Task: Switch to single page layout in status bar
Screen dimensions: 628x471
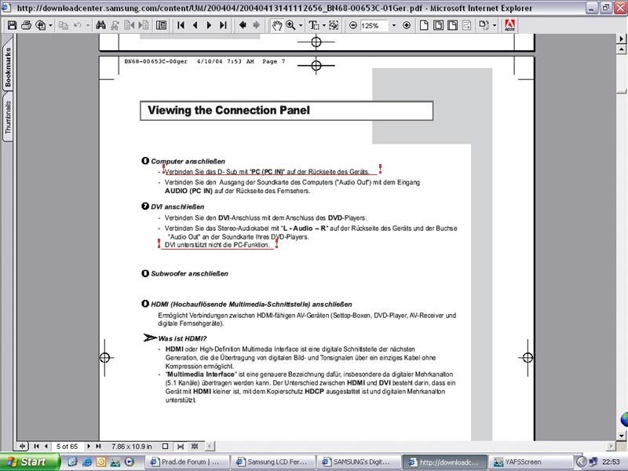Action: click(166, 446)
